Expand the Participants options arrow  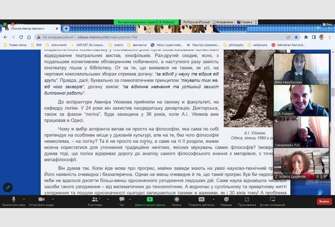pos(108,198)
